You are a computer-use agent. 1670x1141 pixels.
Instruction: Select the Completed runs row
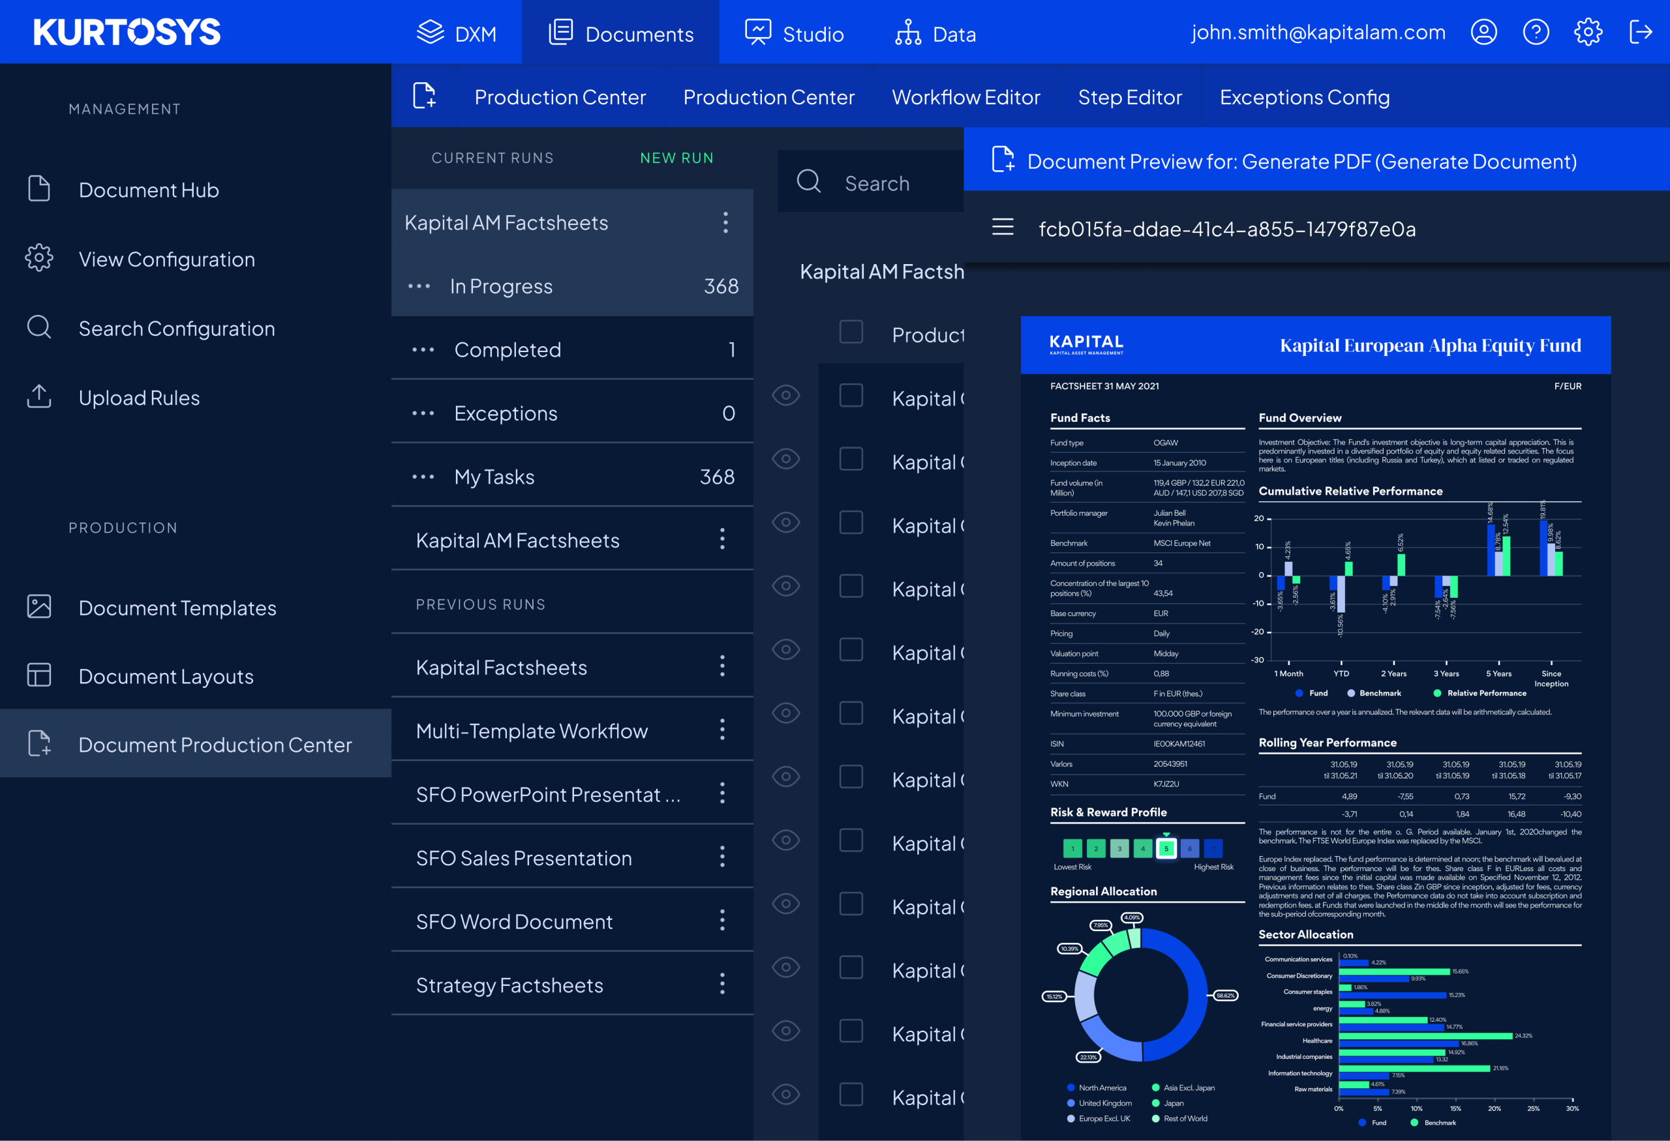(572, 349)
